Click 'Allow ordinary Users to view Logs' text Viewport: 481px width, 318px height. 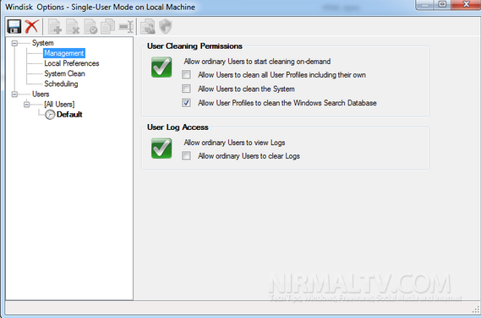point(234,143)
